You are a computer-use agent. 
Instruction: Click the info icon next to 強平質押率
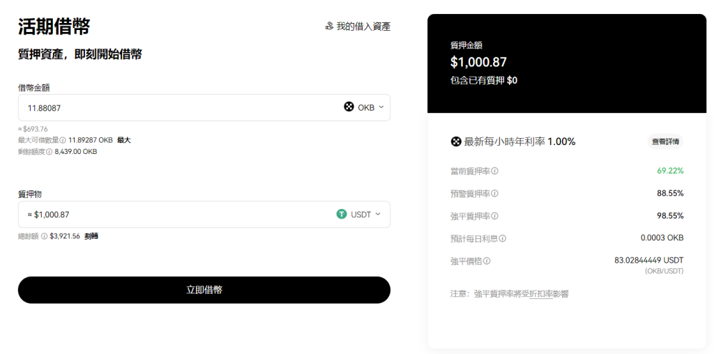click(x=495, y=216)
